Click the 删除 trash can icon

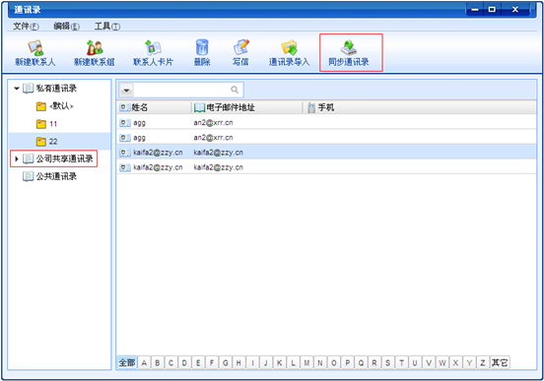click(202, 47)
